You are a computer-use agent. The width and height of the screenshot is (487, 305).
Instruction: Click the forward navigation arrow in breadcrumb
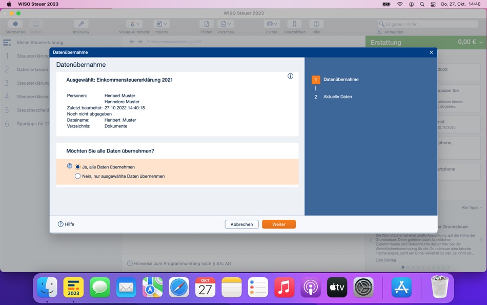pyautogui.click(x=140, y=42)
